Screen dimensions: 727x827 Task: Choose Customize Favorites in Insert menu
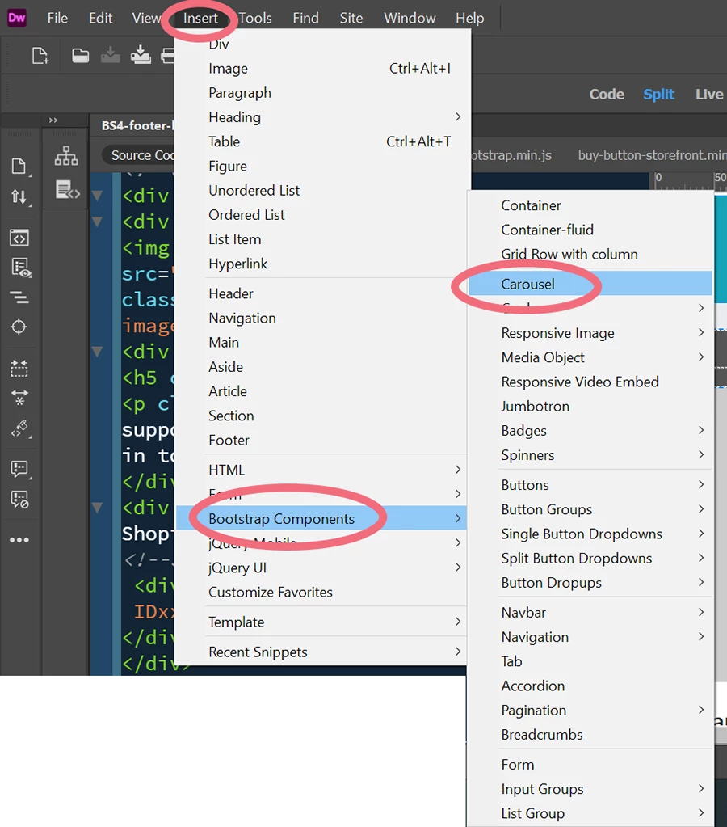321,592
